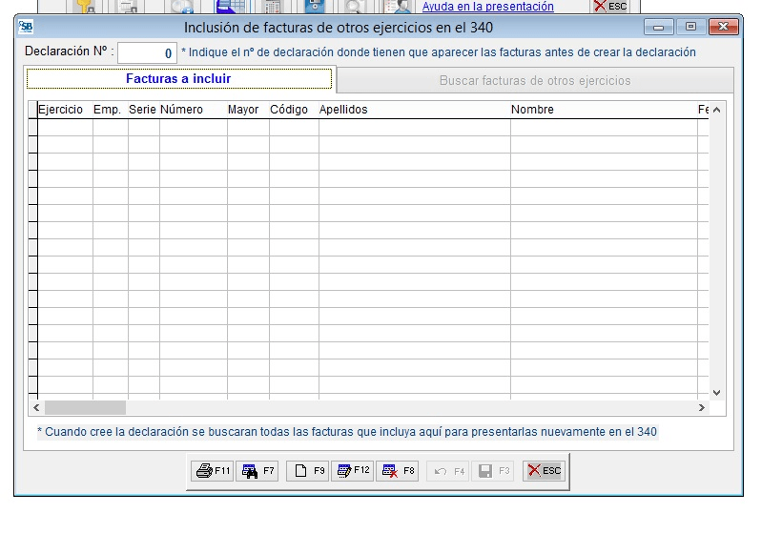Minimize the 'Inclusión de facturas' window
The height and width of the screenshot is (534, 782).
[658, 27]
